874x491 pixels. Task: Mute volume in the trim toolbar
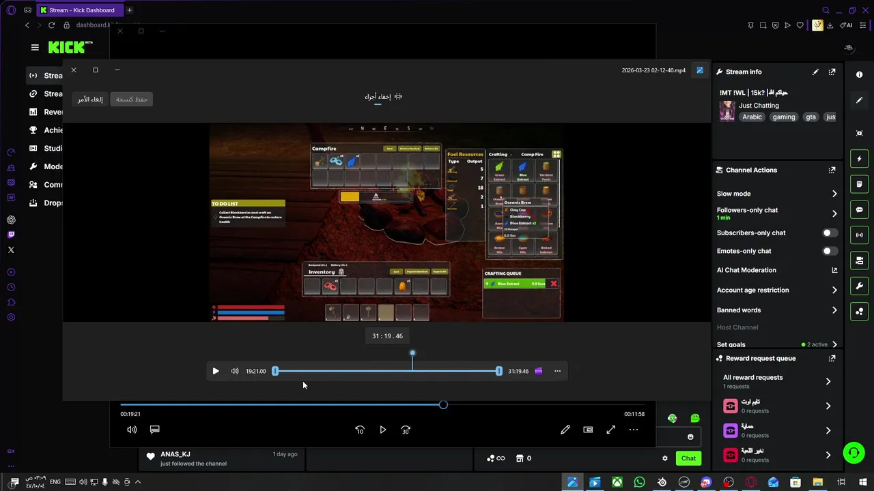(235, 371)
